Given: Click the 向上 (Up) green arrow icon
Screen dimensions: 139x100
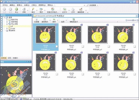Looking at the screenshot, I should (x=16, y=9).
